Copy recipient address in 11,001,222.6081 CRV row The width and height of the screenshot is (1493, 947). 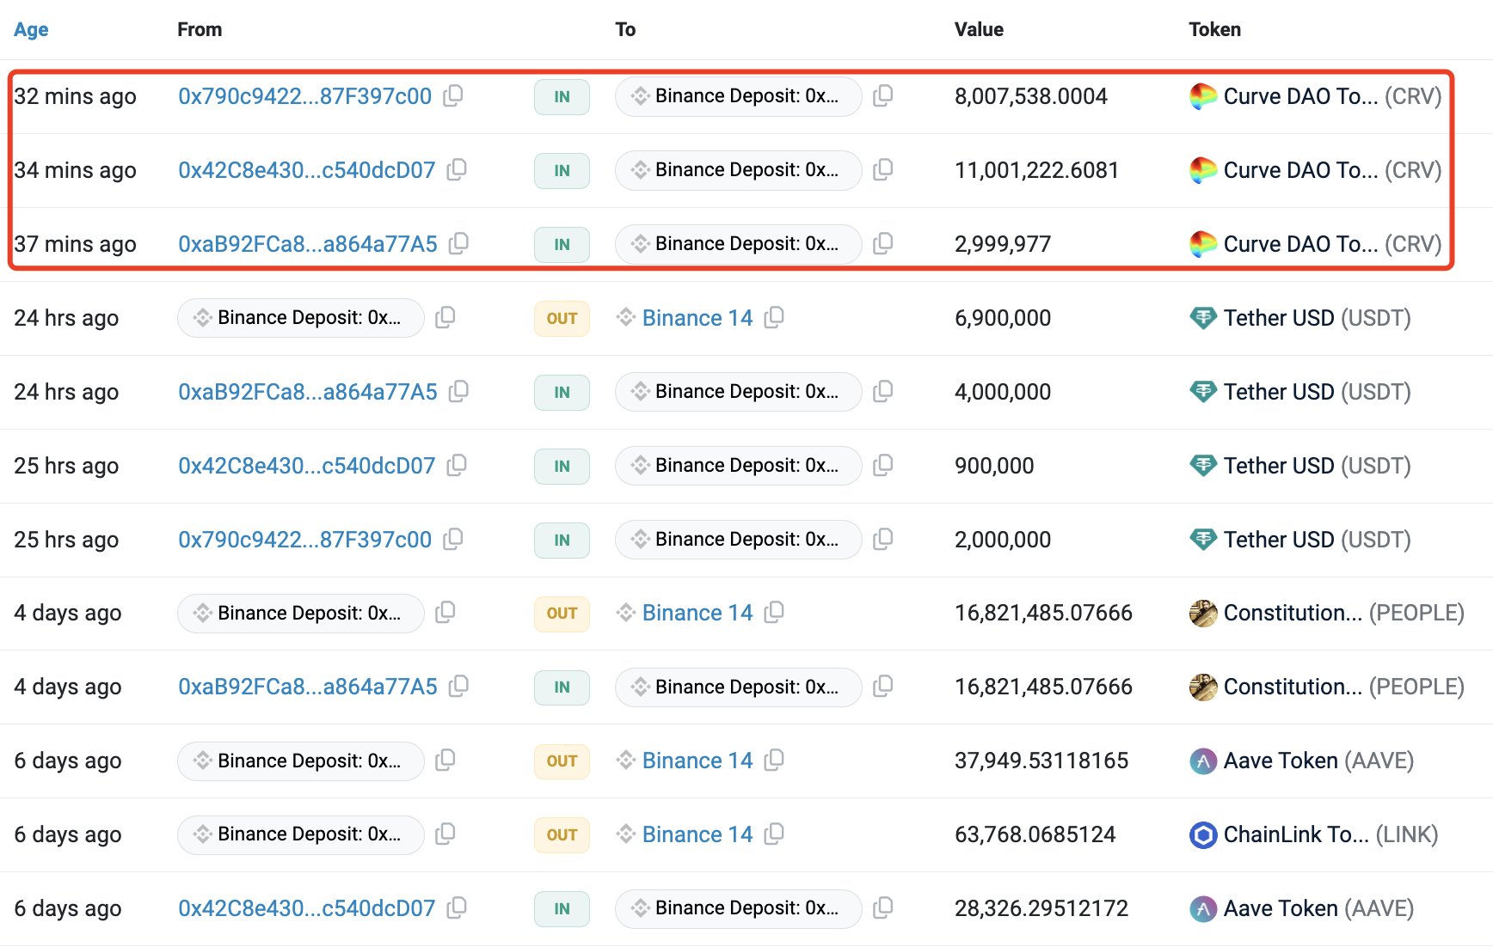pyautogui.click(x=882, y=169)
